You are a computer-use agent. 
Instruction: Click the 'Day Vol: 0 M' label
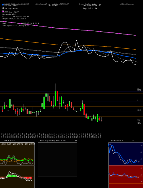90,9
